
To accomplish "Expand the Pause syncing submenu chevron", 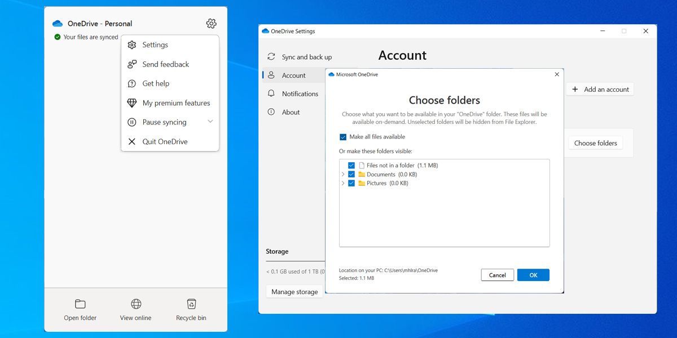I will (210, 122).
